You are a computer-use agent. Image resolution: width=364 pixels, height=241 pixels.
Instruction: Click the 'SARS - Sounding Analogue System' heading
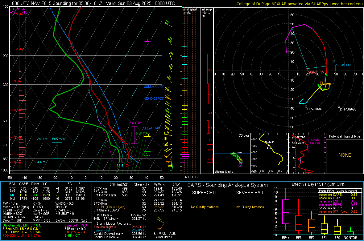click(x=228, y=185)
